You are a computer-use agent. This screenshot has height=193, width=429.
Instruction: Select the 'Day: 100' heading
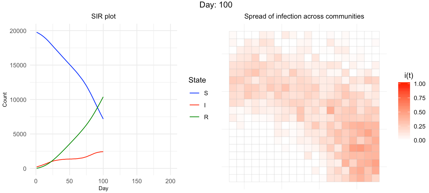(216, 5)
